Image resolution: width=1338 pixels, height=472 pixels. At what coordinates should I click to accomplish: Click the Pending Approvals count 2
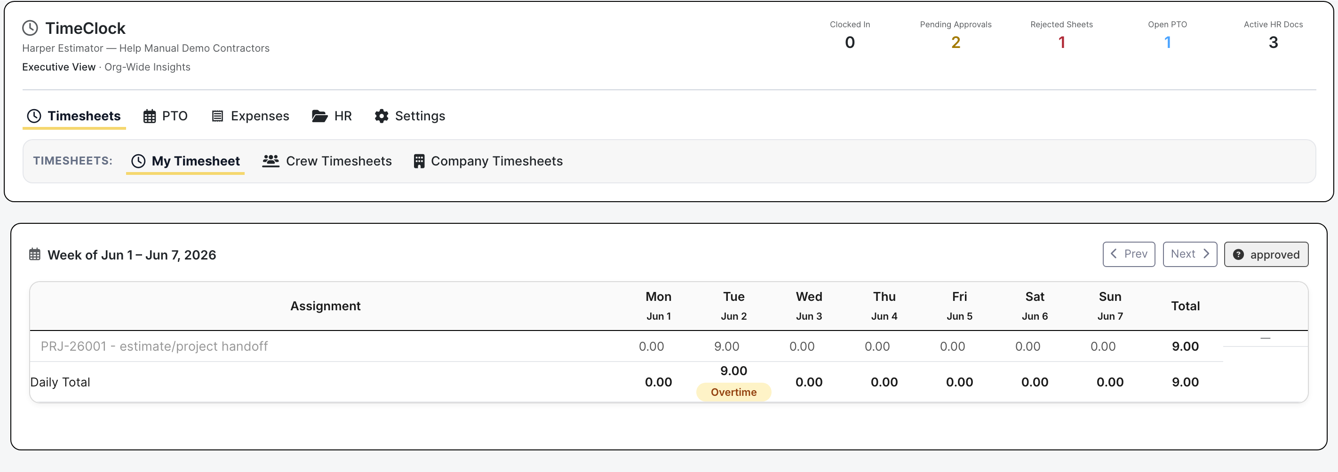(956, 43)
